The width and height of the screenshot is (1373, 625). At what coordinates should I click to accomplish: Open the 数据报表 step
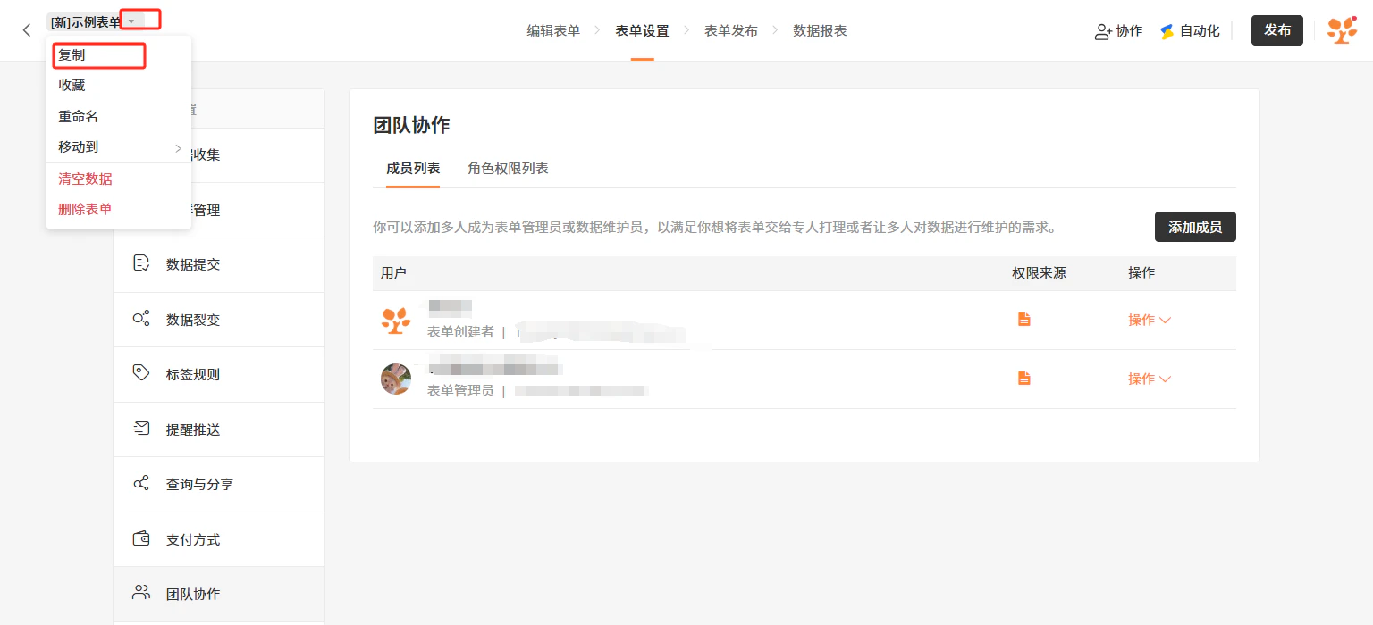point(820,30)
